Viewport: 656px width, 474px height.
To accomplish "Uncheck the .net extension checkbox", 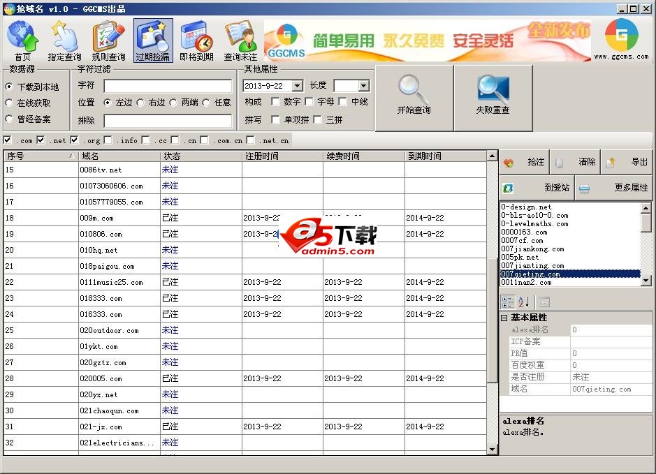I will [x=41, y=140].
